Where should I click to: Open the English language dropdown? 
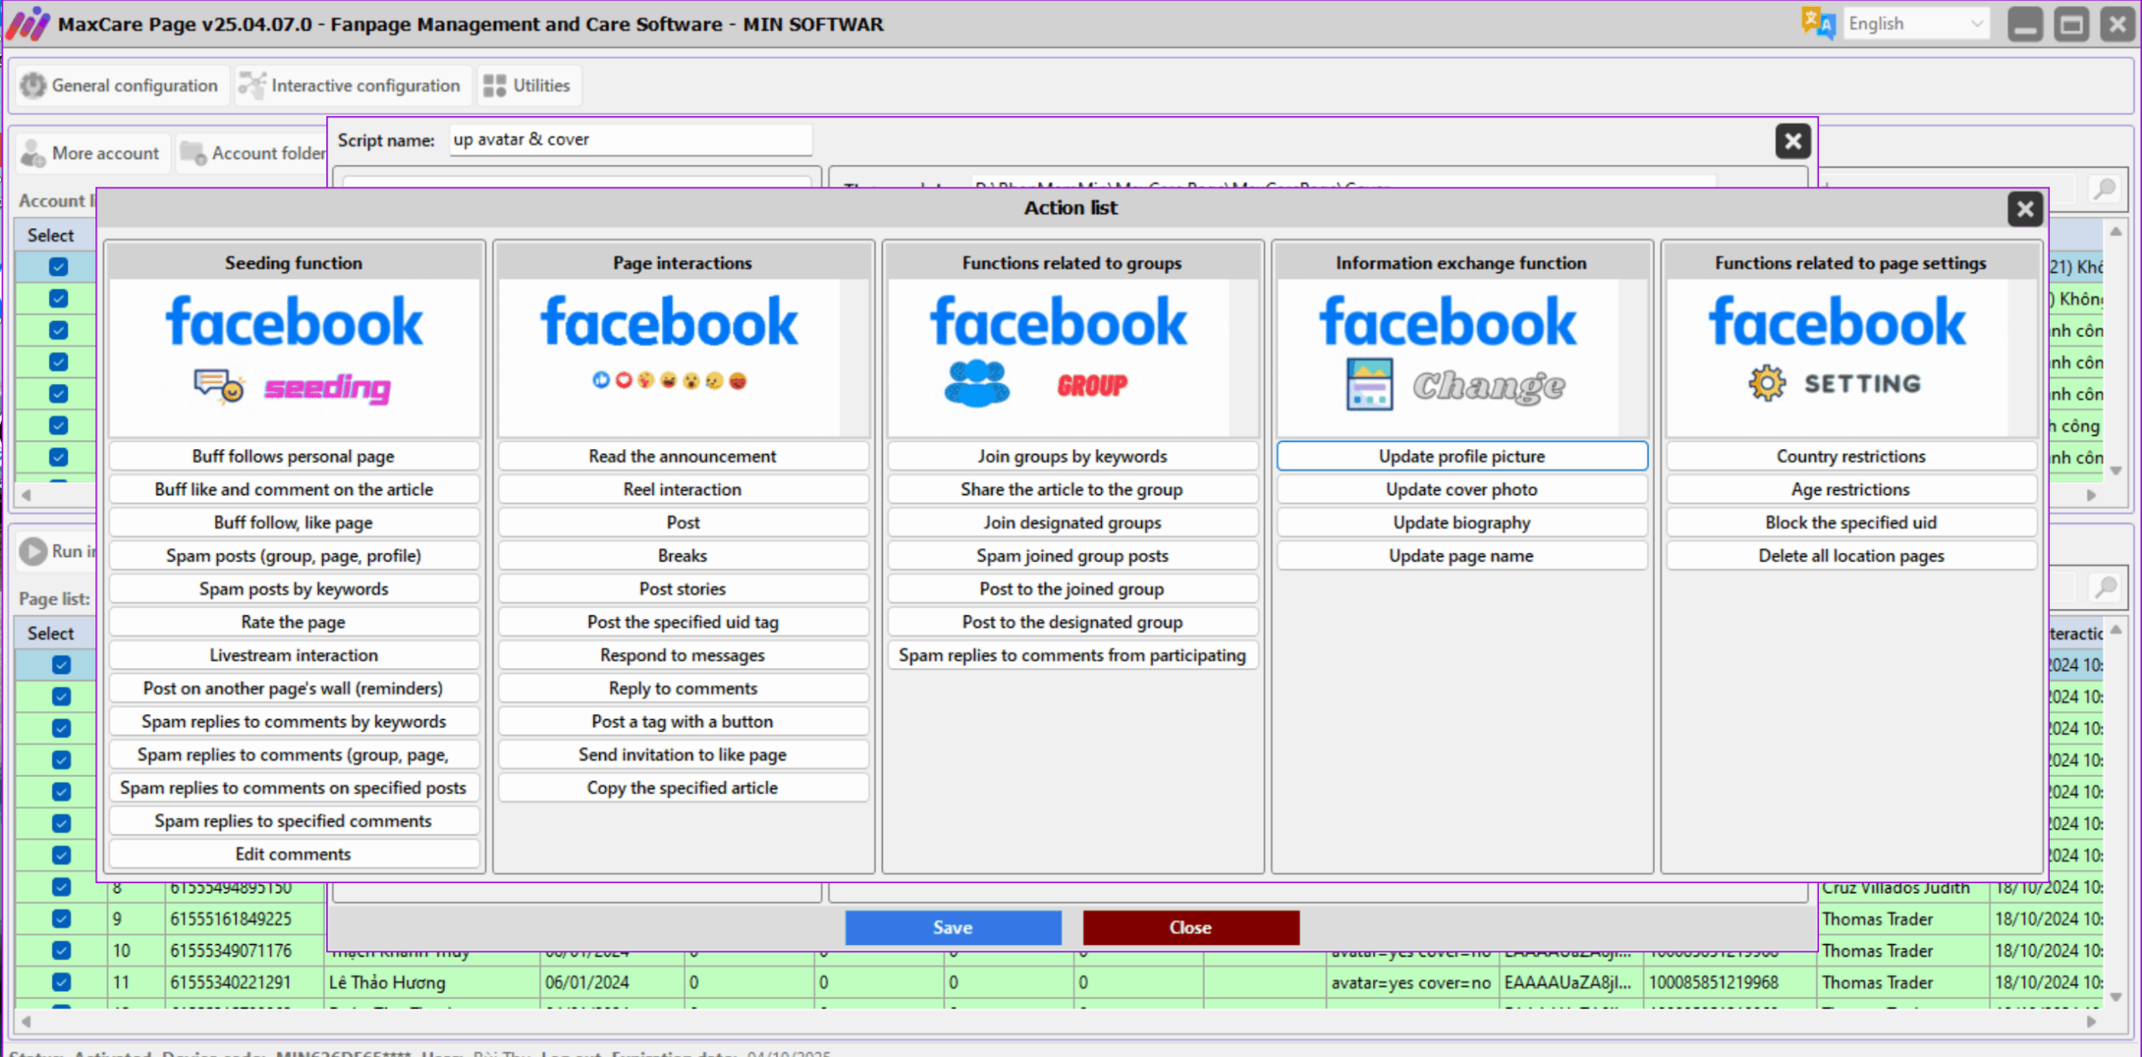(x=1915, y=23)
